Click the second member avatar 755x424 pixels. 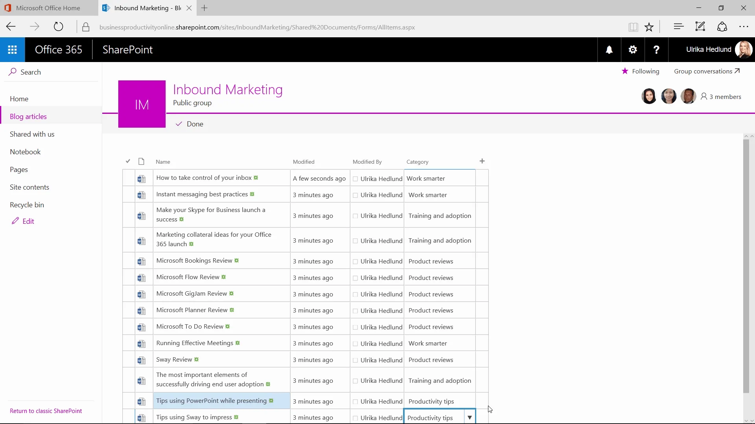pyautogui.click(x=668, y=96)
